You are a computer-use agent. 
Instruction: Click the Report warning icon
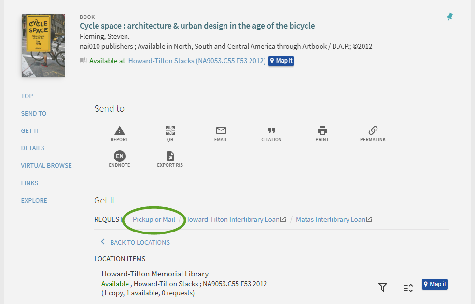pyautogui.click(x=119, y=131)
